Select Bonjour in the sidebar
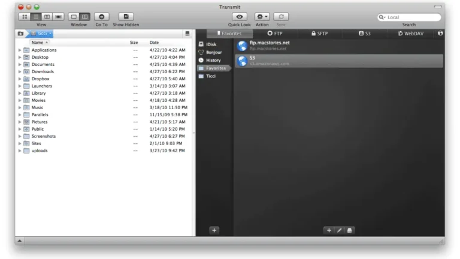 [x=214, y=52]
